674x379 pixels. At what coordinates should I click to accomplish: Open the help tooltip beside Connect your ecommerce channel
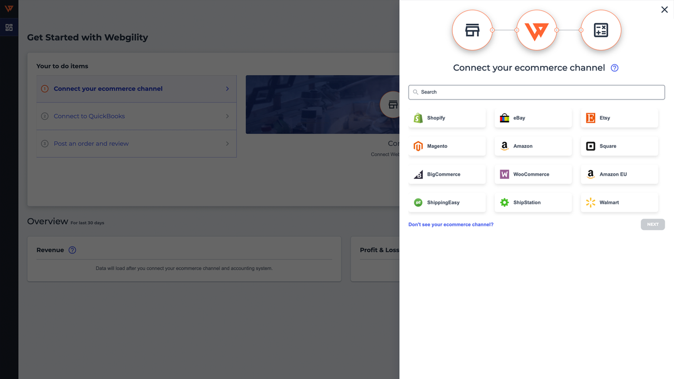[614, 67]
